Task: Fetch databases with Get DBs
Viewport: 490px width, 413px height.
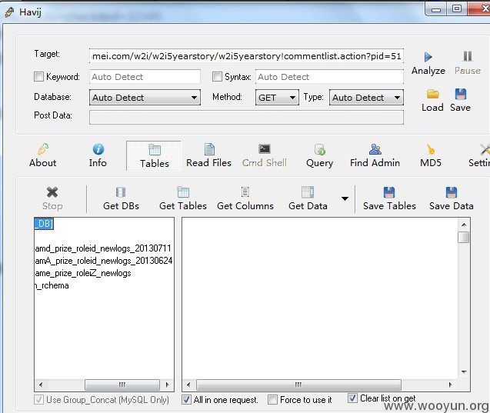Action: coord(121,198)
